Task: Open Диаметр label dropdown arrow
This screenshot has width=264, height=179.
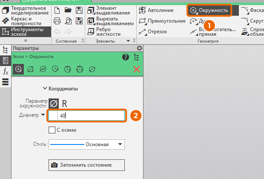Action: pyautogui.click(x=43, y=115)
